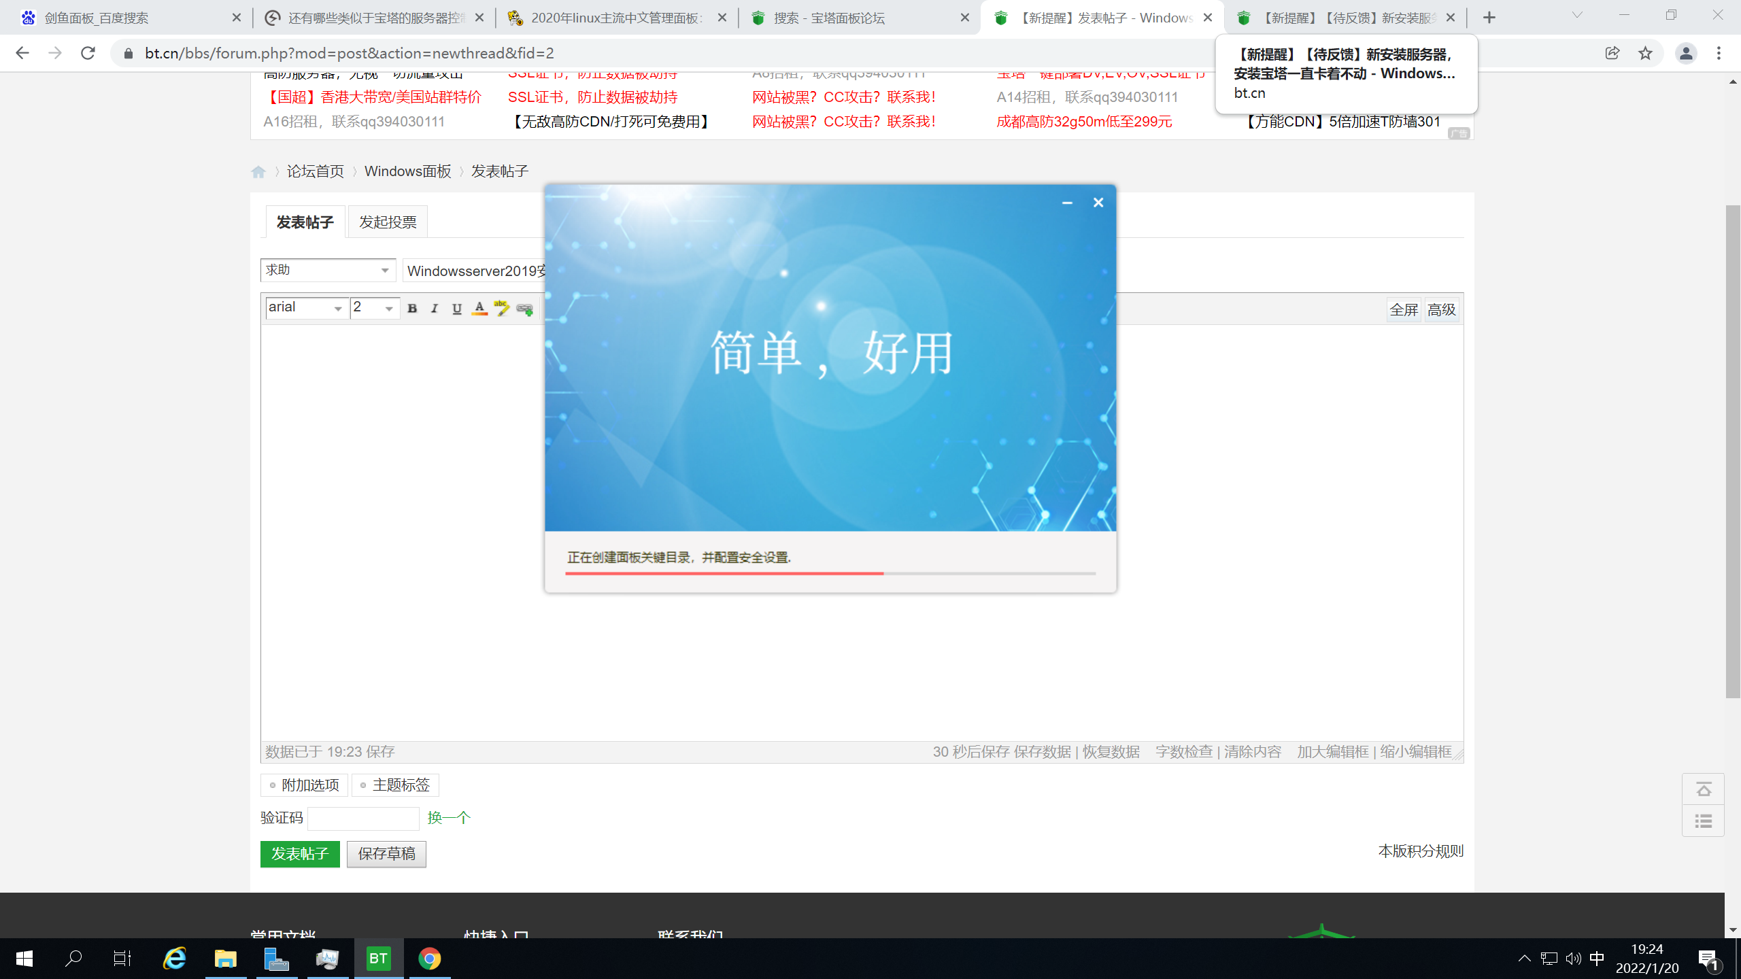
Task: Switch to the 发表帖子 tab
Action: [305, 222]
